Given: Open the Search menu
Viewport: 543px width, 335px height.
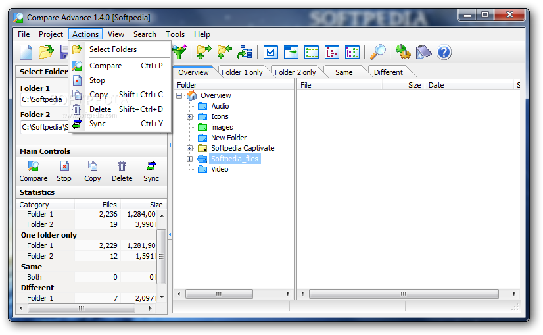Looking at the screenshot, I should pos(145,34).
